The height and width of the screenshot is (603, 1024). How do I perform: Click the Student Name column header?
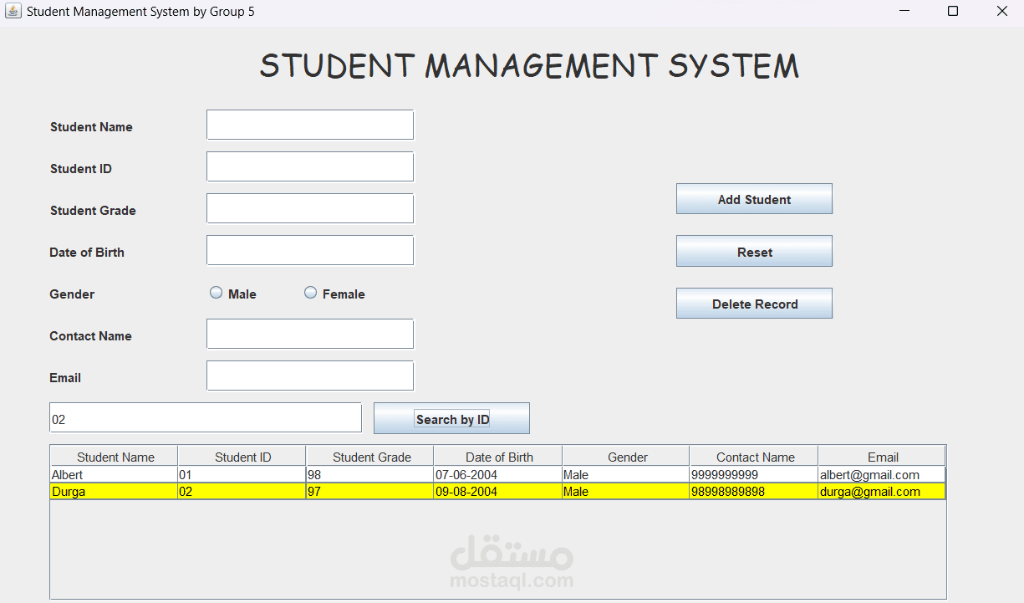(113, 456)
